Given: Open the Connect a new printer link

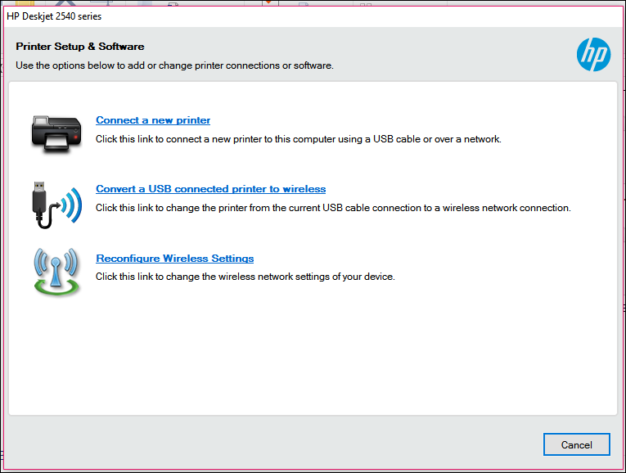Looking at the screenshot, I should point(153,120).
